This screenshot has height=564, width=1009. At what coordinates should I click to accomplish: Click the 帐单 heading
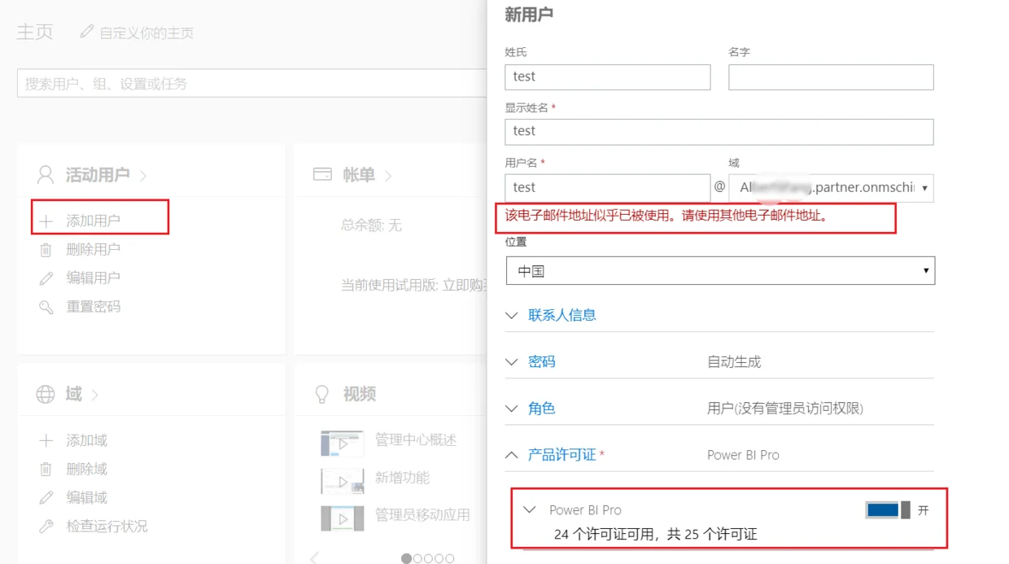(x=359, y=175)
